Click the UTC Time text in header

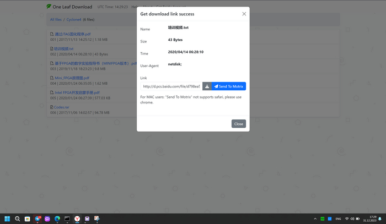pyautogui.click(x=112, y=7)
